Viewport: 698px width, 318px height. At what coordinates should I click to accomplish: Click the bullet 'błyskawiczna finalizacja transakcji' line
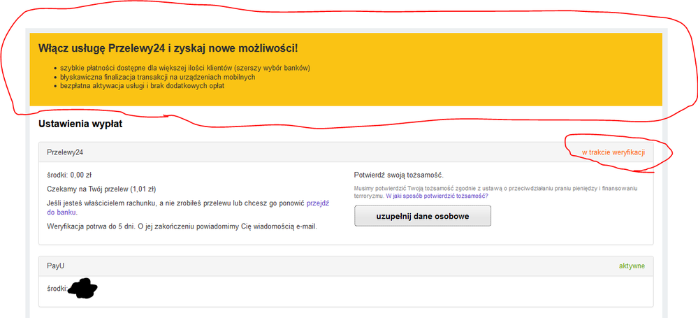click(158, 77)
